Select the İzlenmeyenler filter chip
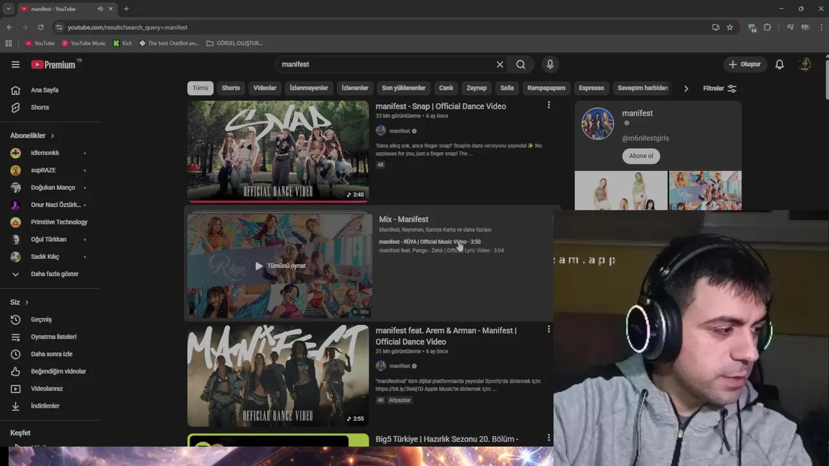Viewport: 829px width, 466px height. [x=309, y=88]
